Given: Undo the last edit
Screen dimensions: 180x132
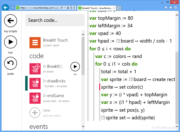Looking at the screenshot, I should [10, 63].
